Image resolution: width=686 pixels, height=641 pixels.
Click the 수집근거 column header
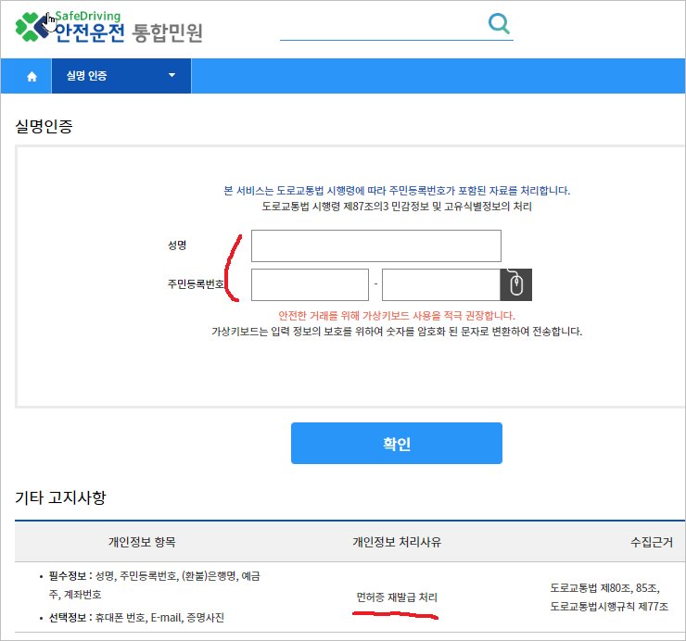pos(653,542)
